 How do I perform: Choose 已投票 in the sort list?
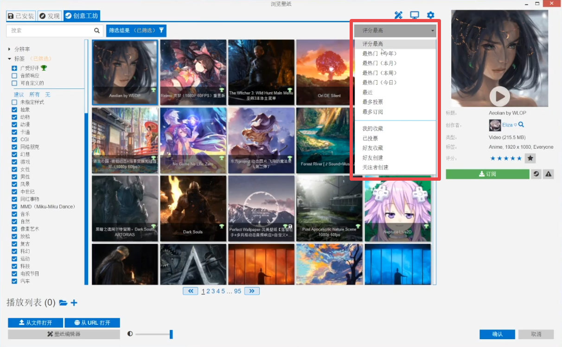coord(395,139)
